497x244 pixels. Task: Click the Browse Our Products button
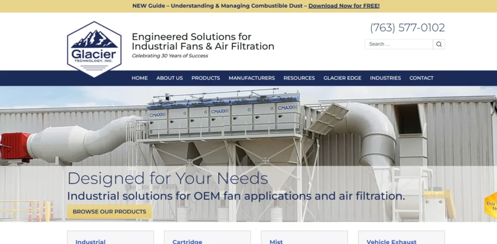pyautogui.click(x=109, y=211)
